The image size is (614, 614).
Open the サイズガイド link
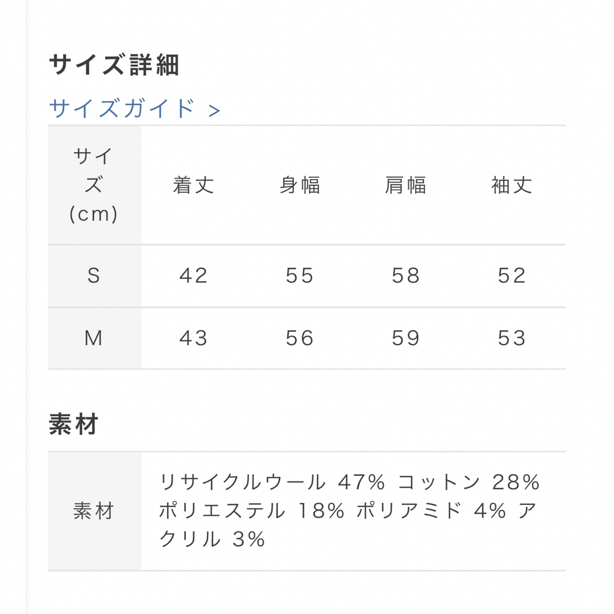[x=134, y=108]
